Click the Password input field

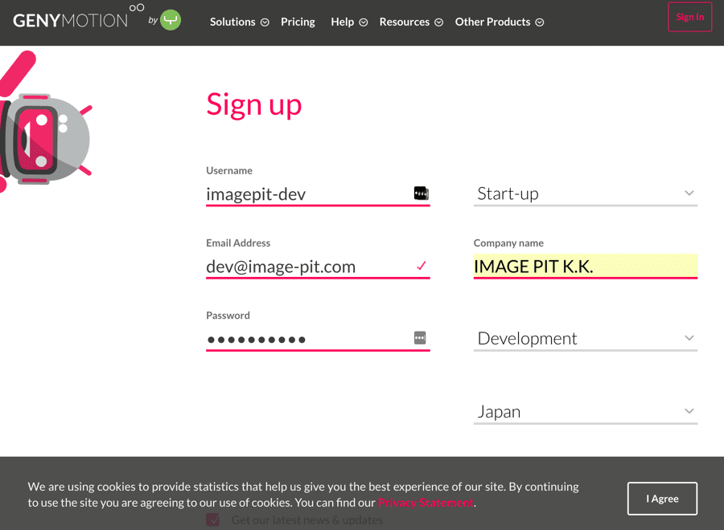[x=318, y=339]
